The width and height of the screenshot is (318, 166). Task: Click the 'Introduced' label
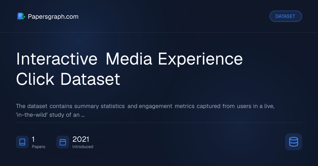[83, 147]
